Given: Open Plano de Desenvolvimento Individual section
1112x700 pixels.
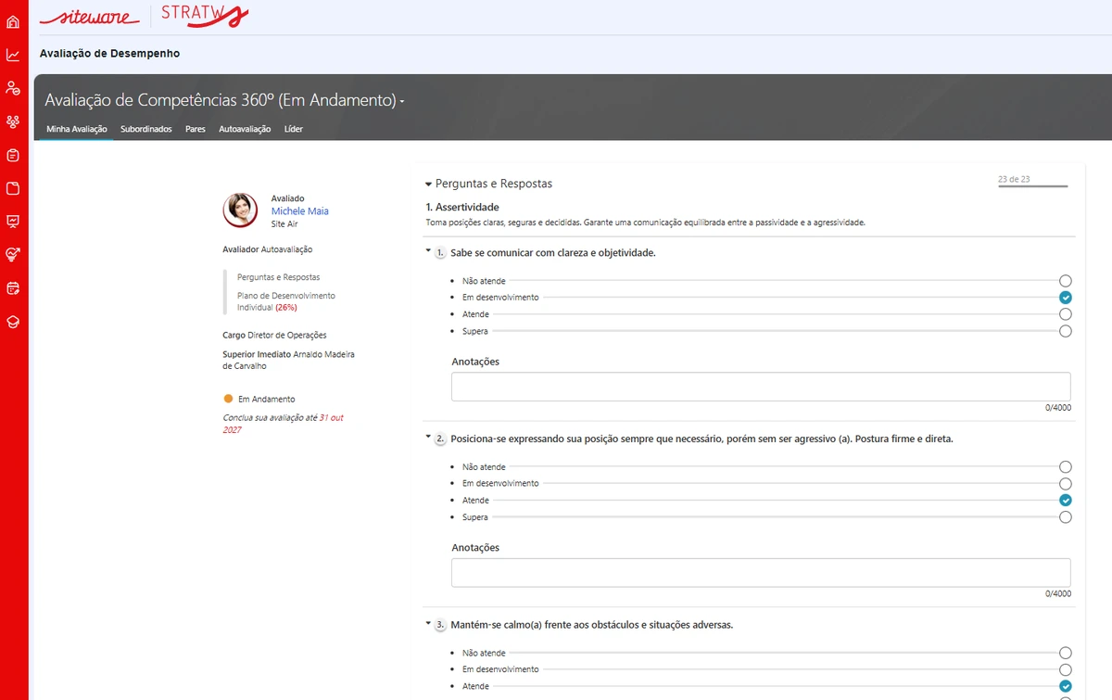Looking at the screenshot, I should pyautogui.click(x=286, y=301).
